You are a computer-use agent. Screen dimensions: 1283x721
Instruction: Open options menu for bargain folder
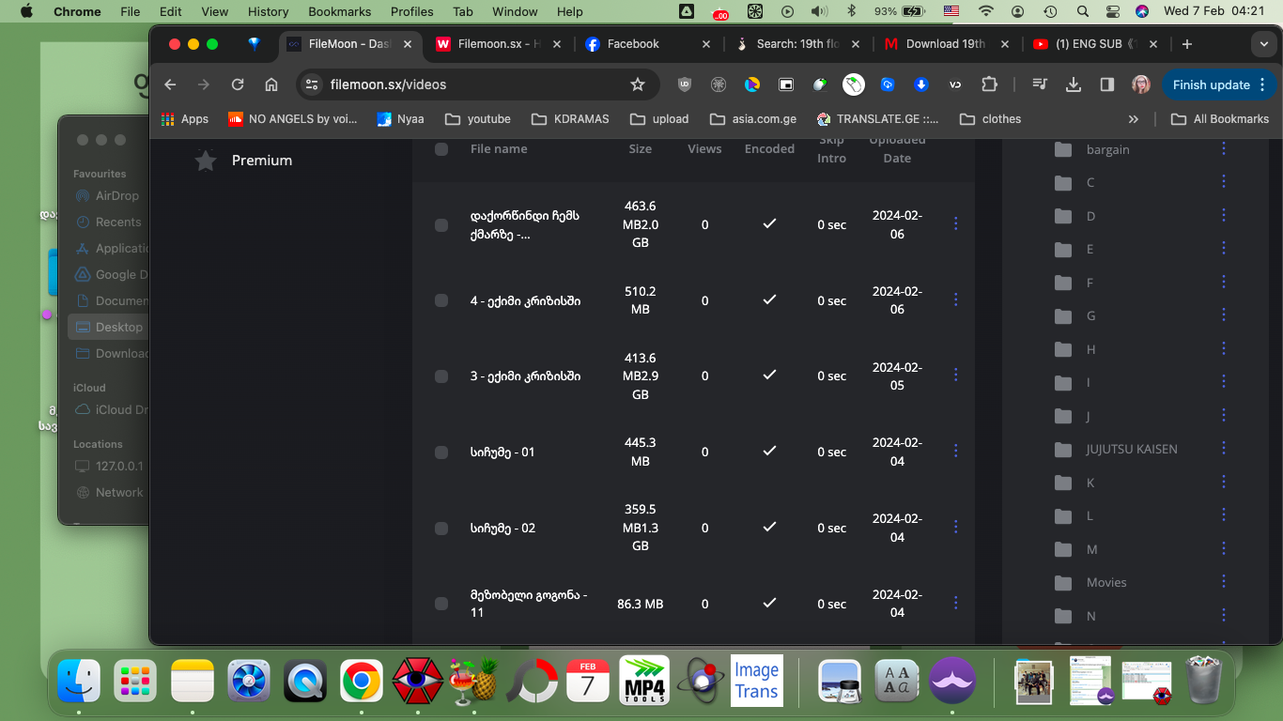coord(1223,148)
